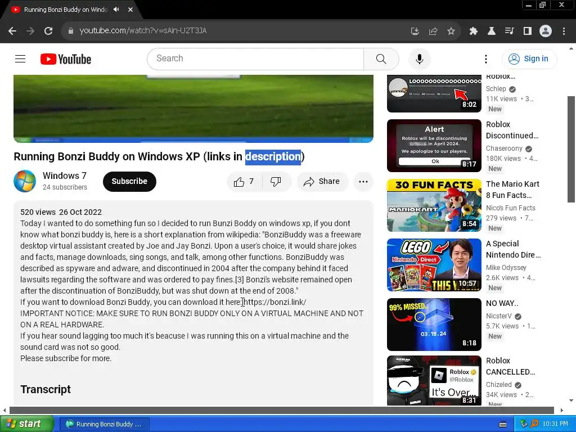The image size is (576, 432).
Task: Open the 30 Fun Facts Mario Kart thumbnail
Action: (434, 205)
